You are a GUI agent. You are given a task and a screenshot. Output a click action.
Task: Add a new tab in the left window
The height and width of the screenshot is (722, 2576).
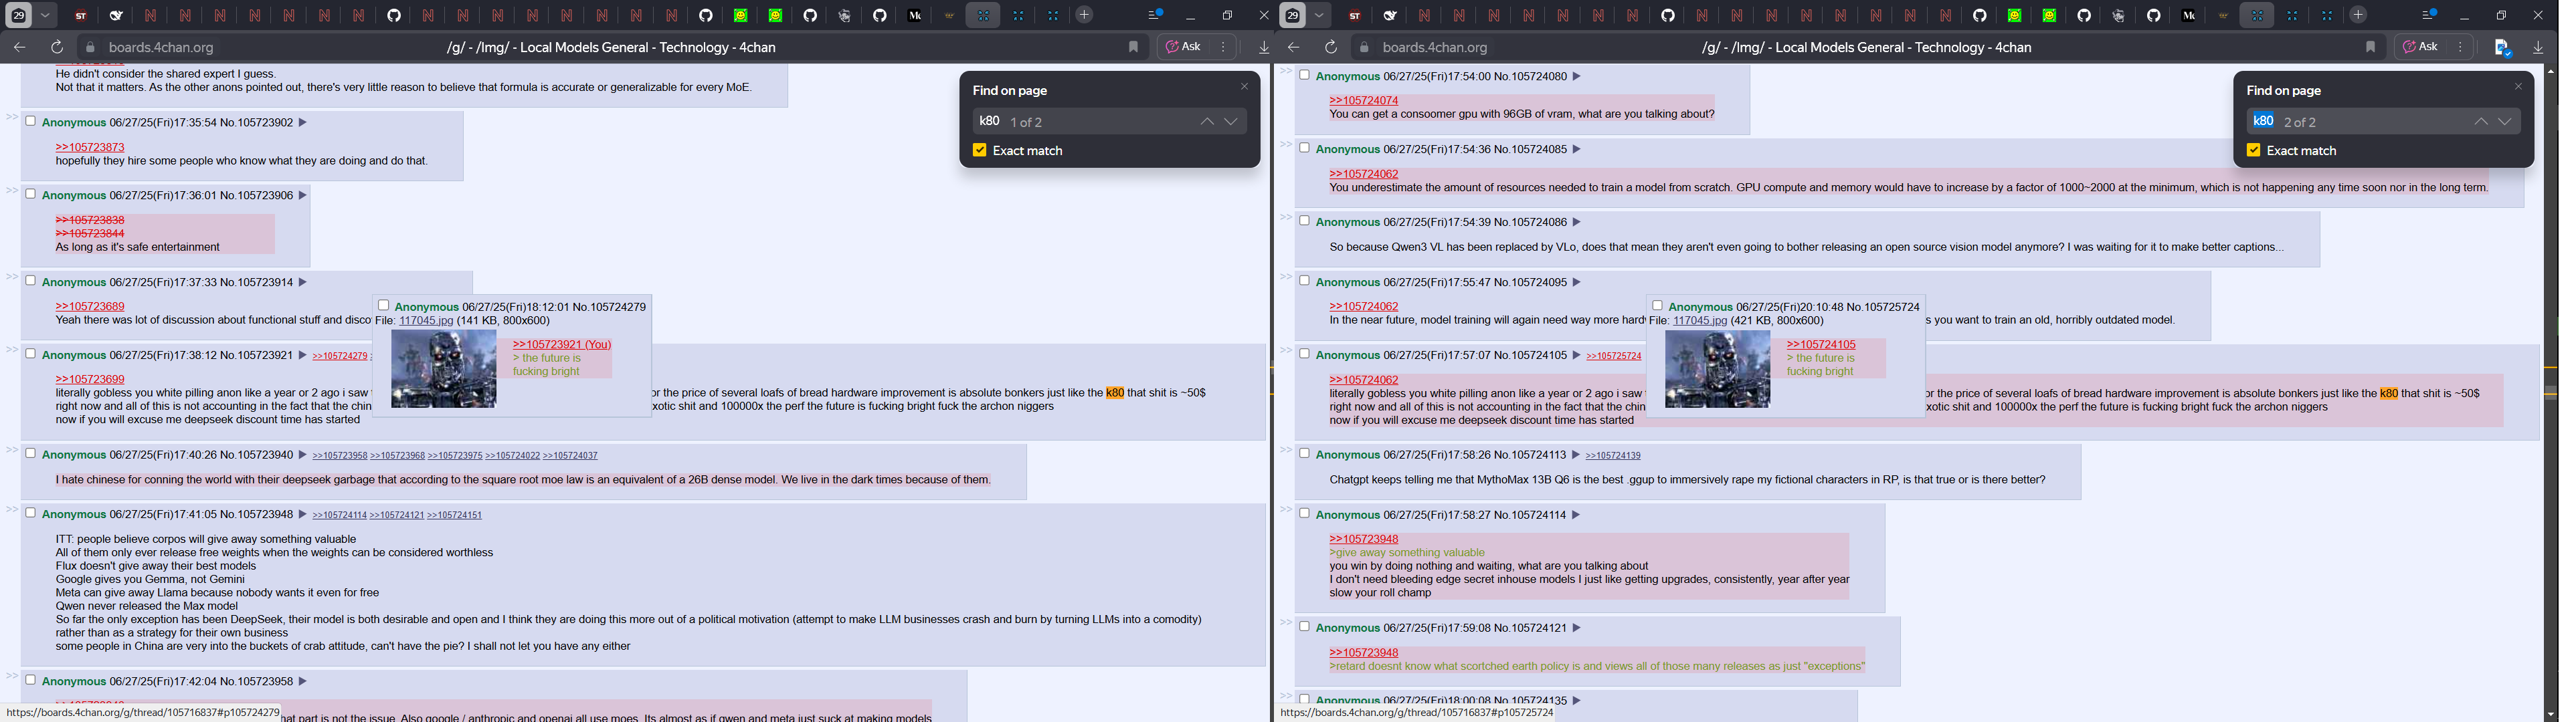pyautogui.click(x=1084, y=15)
